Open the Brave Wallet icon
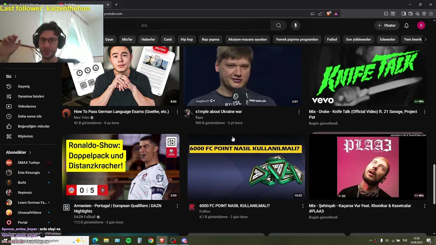The image size is (436, 245). [410, 14]
